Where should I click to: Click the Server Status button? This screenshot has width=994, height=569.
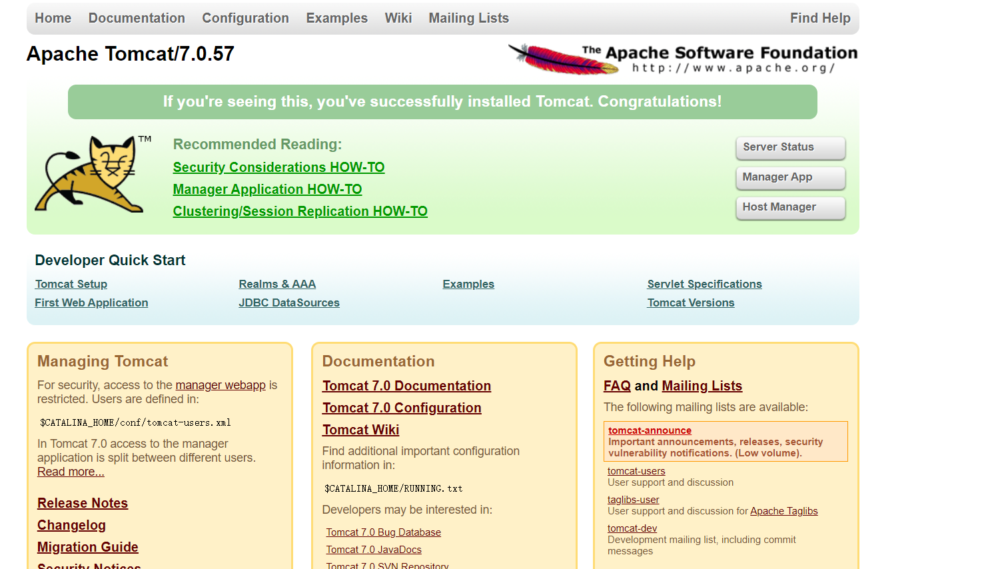pos(791,148)
